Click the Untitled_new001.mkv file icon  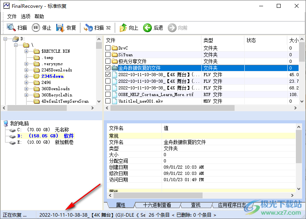(x=115, y=101)
